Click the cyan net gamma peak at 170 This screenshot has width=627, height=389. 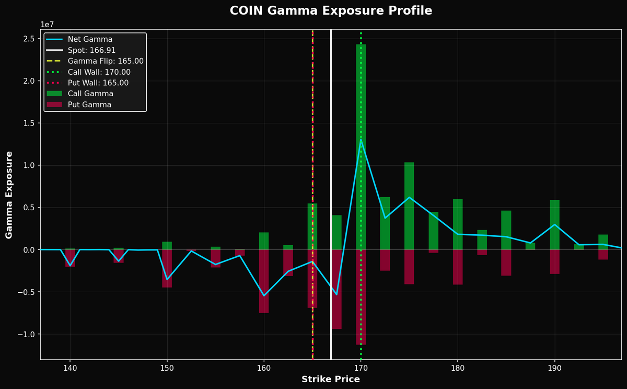[361, 140]
